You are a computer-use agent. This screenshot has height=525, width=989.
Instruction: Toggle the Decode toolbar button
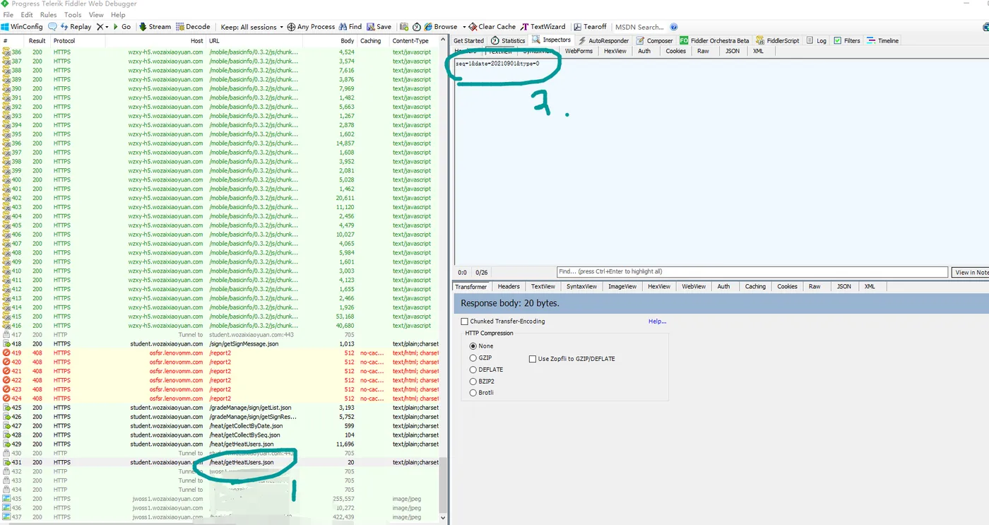(x=193, y=27)
